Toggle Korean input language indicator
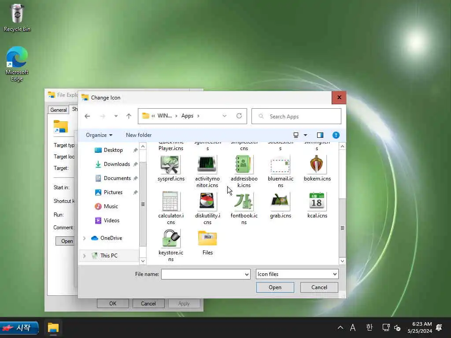The image size is (451, 338). [370, 327]
